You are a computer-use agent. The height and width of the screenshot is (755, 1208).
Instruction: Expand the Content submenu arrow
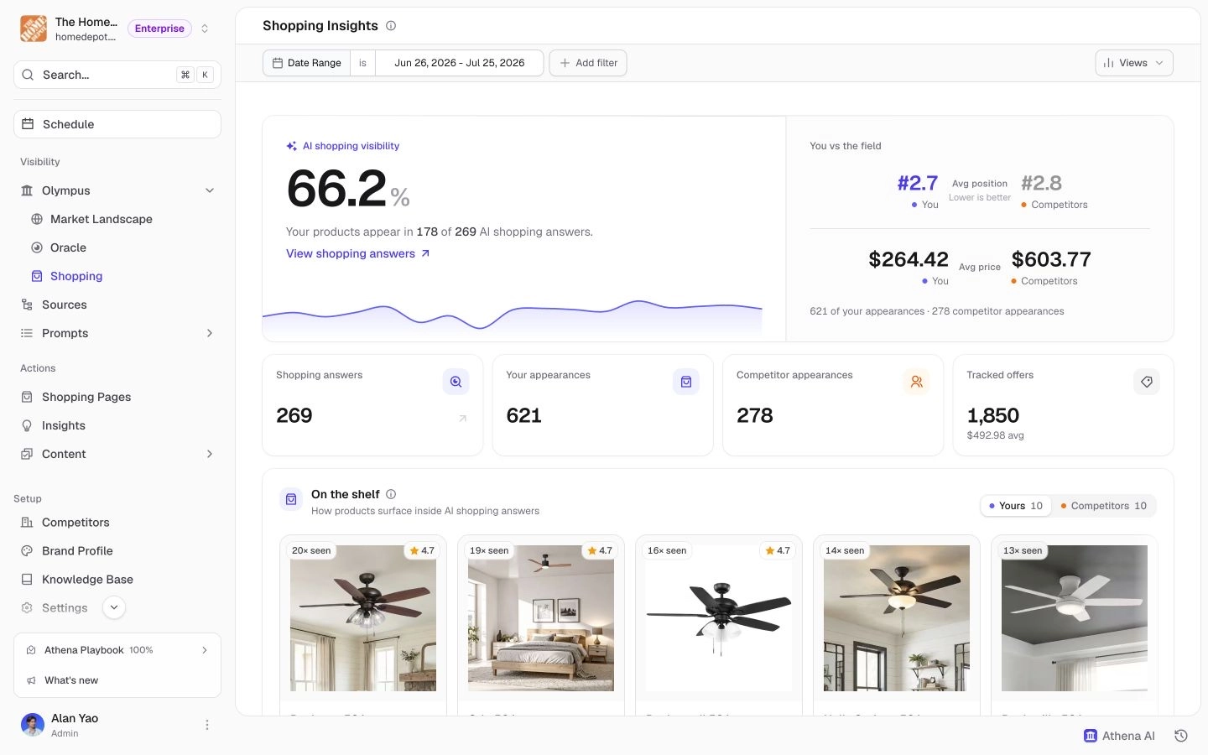[210, 454]
